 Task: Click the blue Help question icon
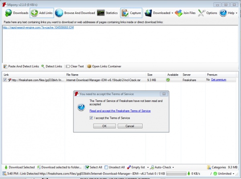(223, 13)
